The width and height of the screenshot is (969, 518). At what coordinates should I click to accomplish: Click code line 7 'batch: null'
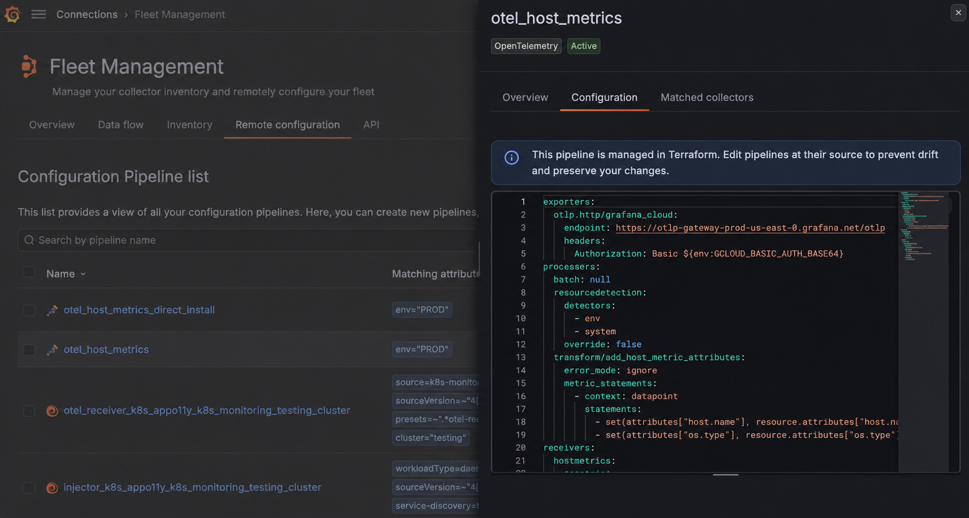pyautogui.click(x=582, y=280)
